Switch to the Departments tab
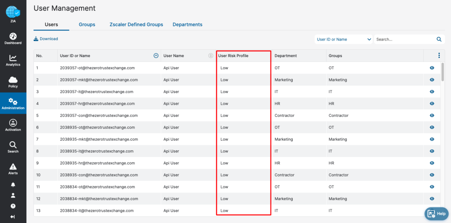451x223 pixels. [187, 25]
